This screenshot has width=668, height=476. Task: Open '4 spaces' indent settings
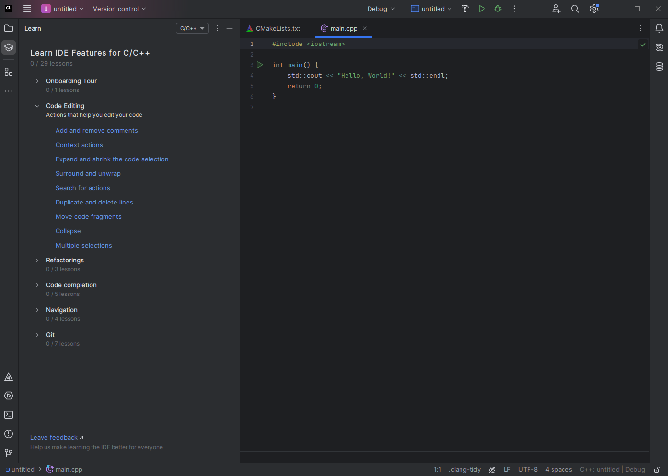click(x=559, y=470)
